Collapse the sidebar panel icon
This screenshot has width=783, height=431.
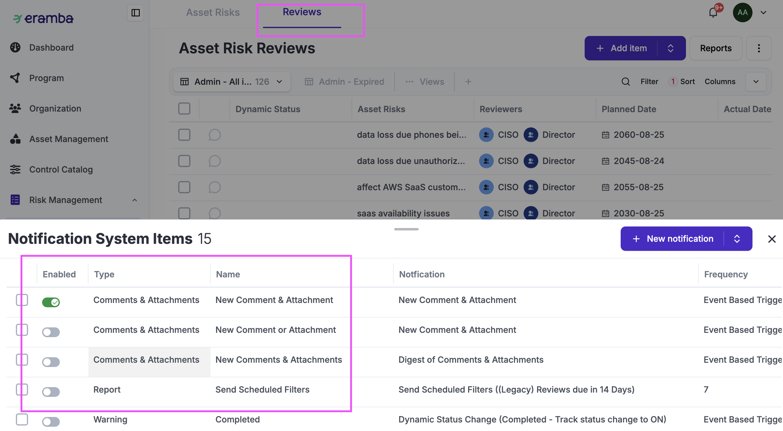coord(135,13)
